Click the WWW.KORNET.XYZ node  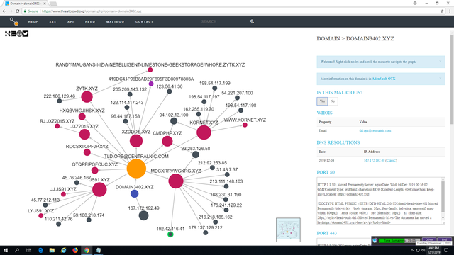245,125
